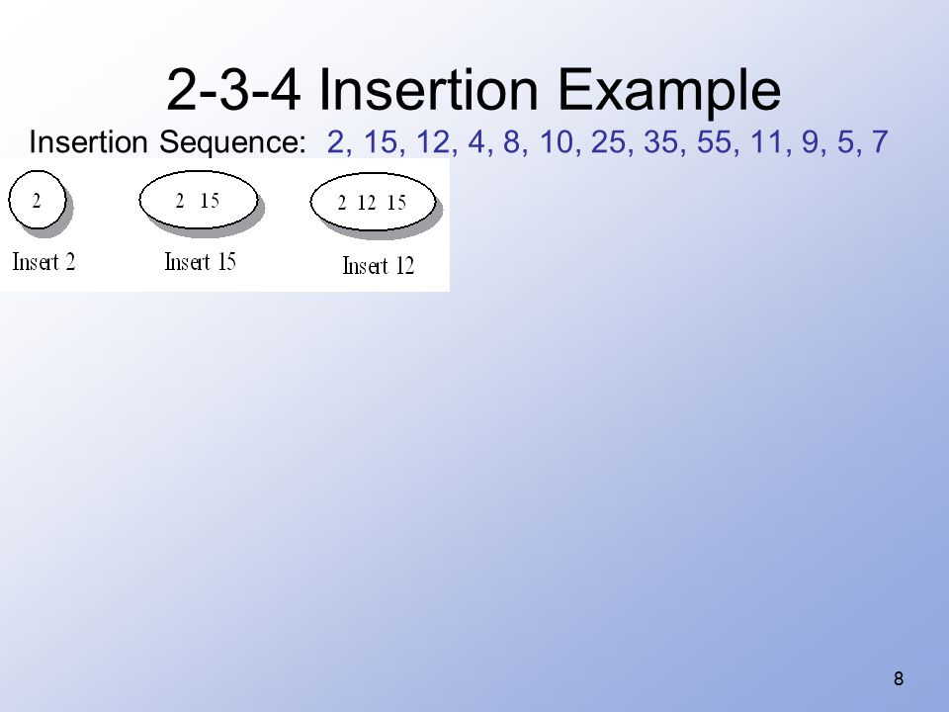Screen dimensions: 949x712
Task: Select the "Insertion Sequence:" label text
Action: tap(168, 142)
